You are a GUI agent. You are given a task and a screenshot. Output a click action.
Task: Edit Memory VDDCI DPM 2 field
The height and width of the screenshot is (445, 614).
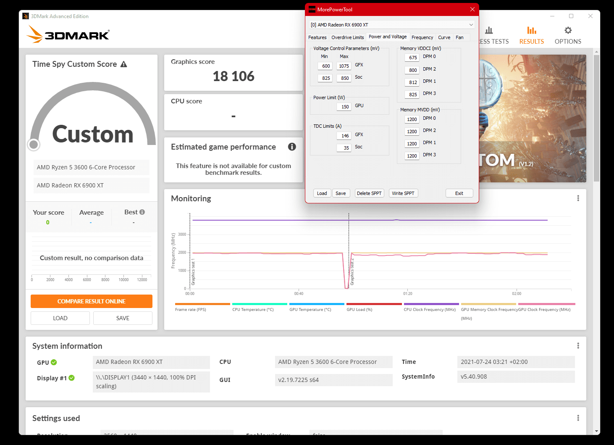pos(412,70)
